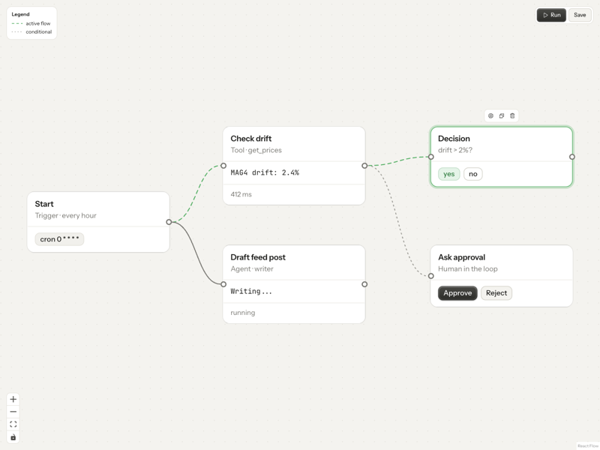Image resolution: width=600 pixels, height=450 pixels.
Task: Duplicate the Decision node with copy icon
Action: pos(501,116)
